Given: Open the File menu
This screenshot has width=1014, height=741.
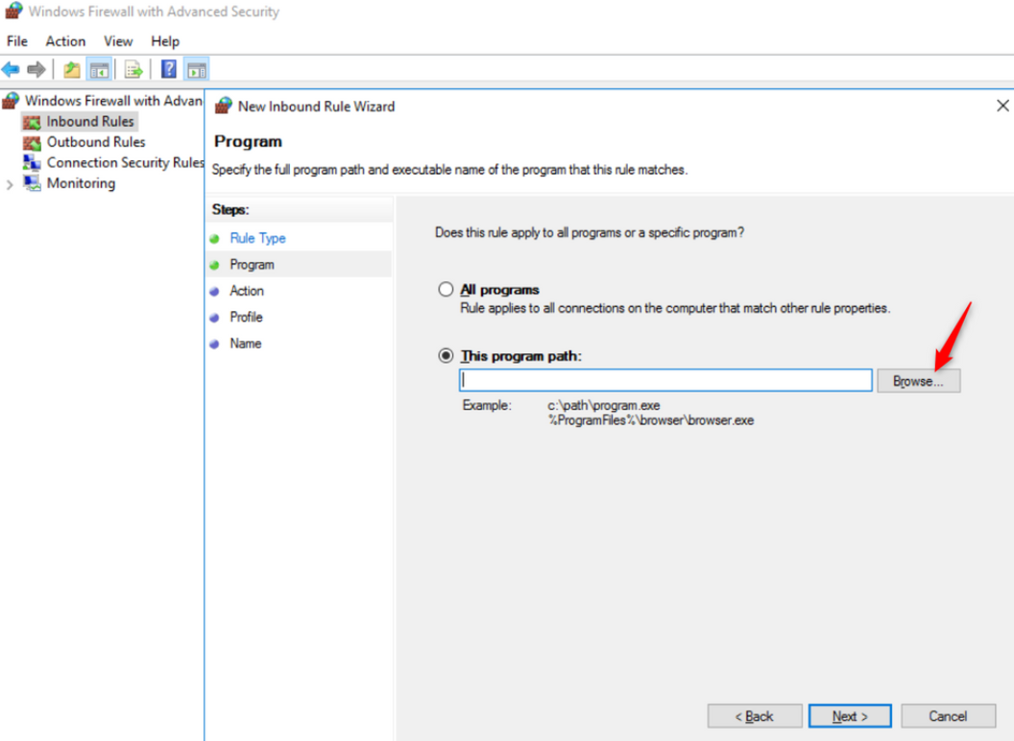Looking at the screenshot, I should click(x=17, y=41).
